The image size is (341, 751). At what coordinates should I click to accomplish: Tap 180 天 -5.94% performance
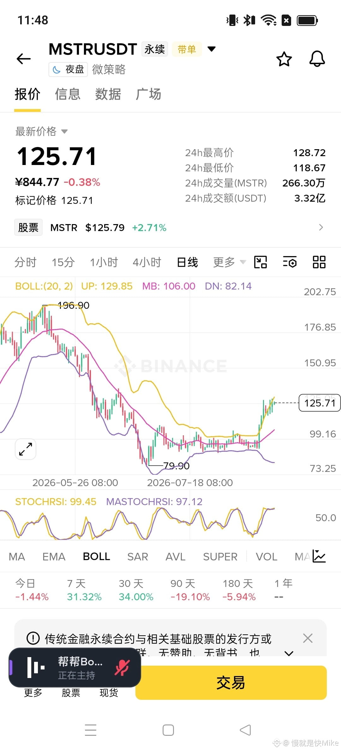(239, 590)
